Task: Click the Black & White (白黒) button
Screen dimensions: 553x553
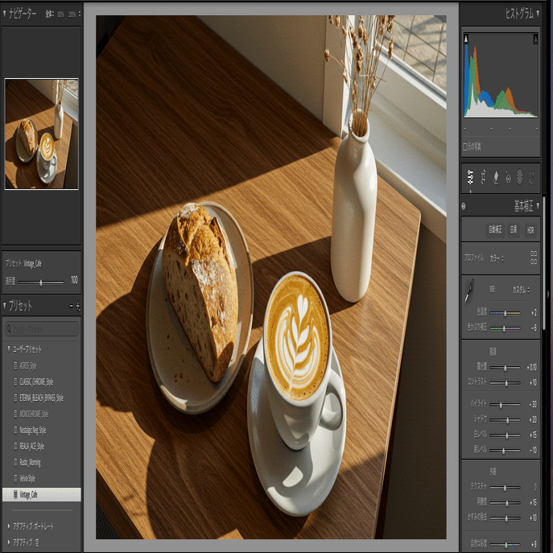Action: pos(514,230)
